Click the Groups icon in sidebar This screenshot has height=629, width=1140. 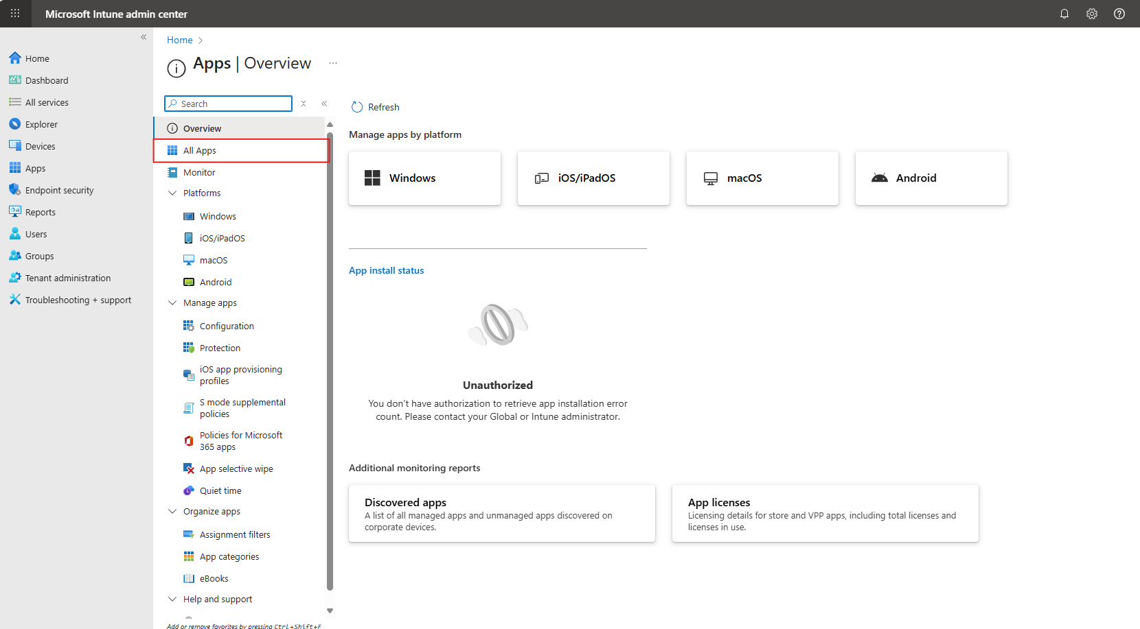click(15, 256)
